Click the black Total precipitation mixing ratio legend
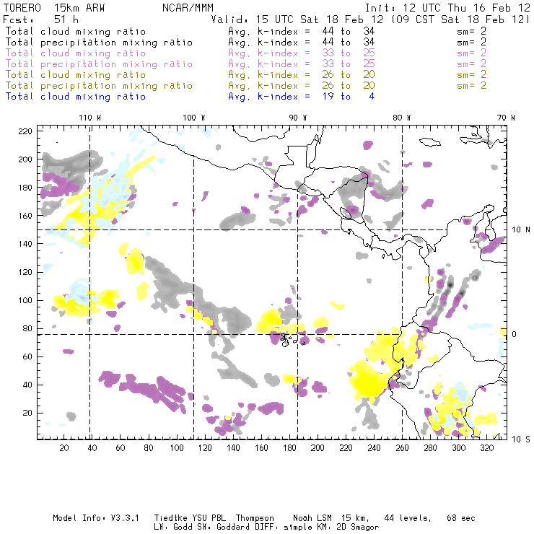534x534 pixels. [99, 42]
